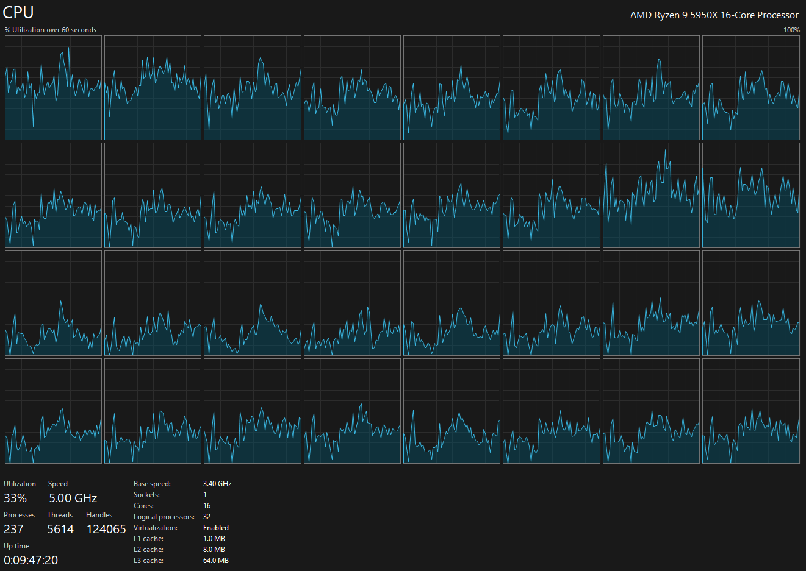Click the Base speed 3.40 GHz value
The height and width of the screenshot is (571, 806).
pyautogui.click(x=217, y=484)
